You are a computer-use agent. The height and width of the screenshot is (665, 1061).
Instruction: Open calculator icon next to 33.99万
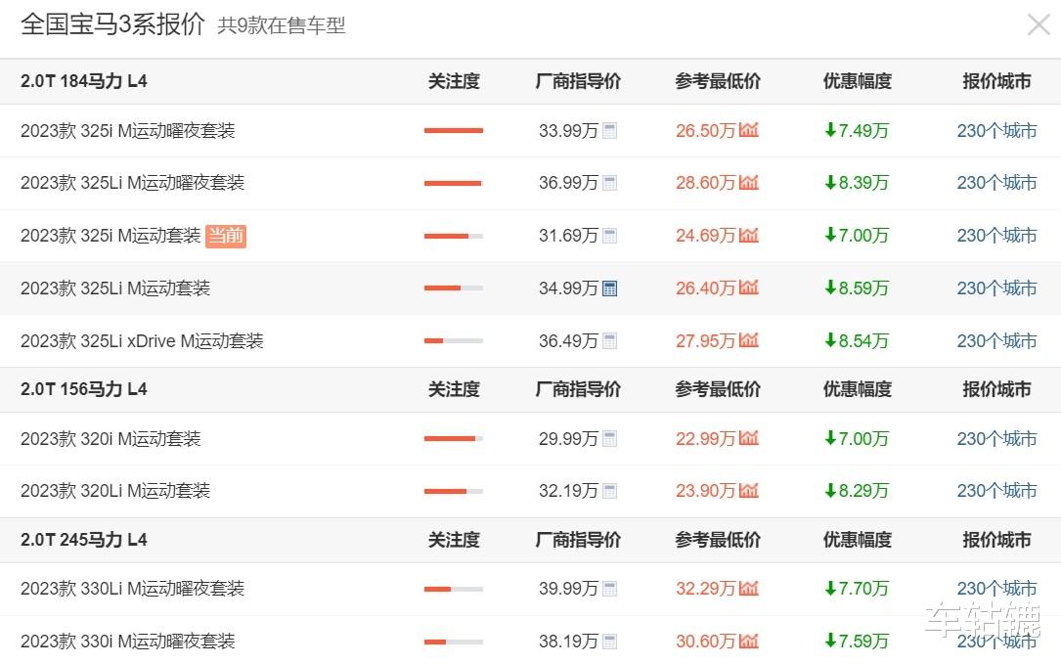coord(609,131)
